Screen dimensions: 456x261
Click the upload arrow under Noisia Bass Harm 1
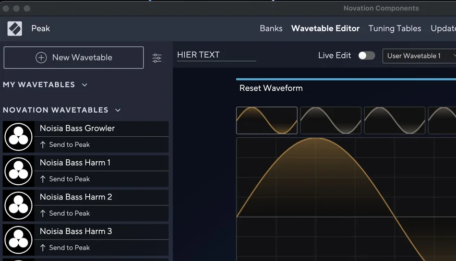[43, 179]
